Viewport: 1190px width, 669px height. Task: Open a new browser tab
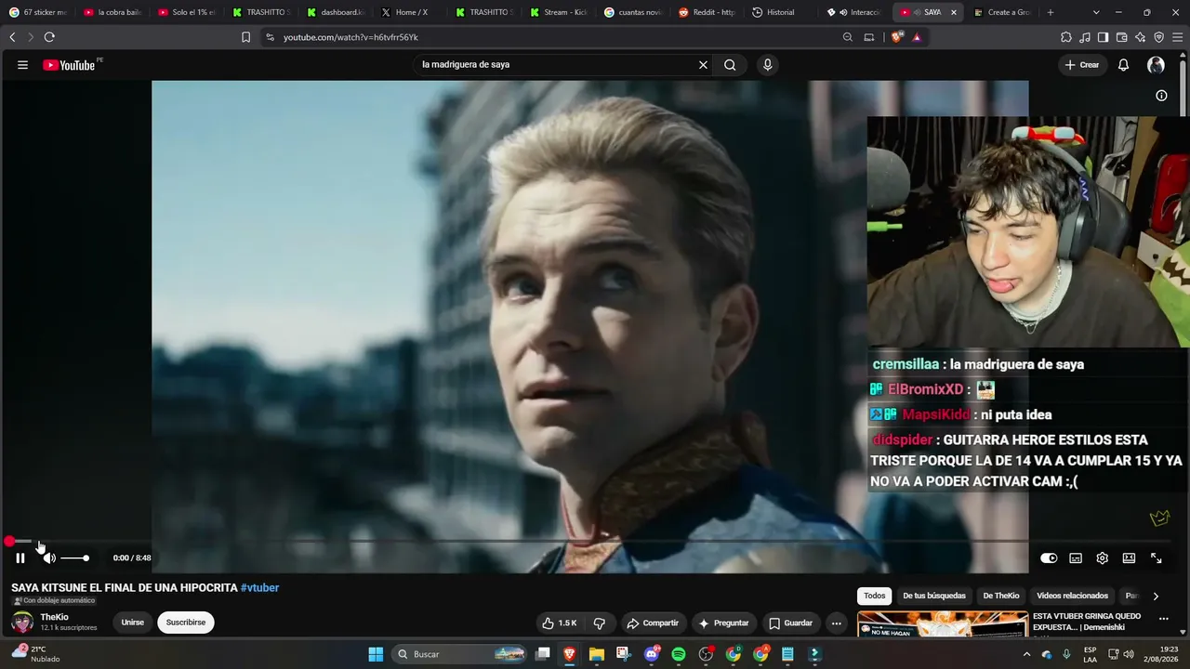pos(1051,12)
